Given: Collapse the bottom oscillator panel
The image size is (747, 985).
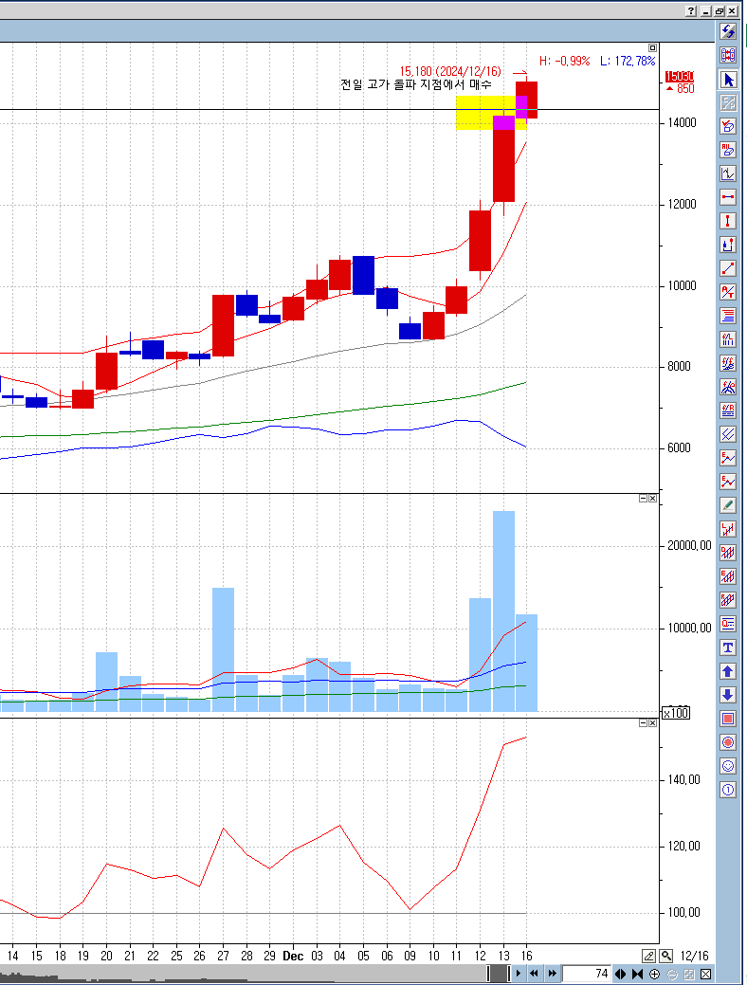Looking at the screenshot, I should click(643, 722).
